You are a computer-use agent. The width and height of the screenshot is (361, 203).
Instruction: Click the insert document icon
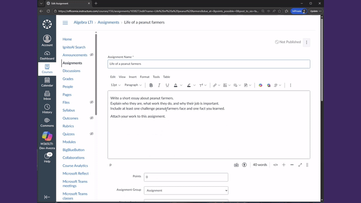(245, 85)
